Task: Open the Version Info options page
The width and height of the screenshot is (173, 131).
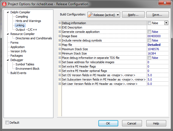Action: click(18, 51)
